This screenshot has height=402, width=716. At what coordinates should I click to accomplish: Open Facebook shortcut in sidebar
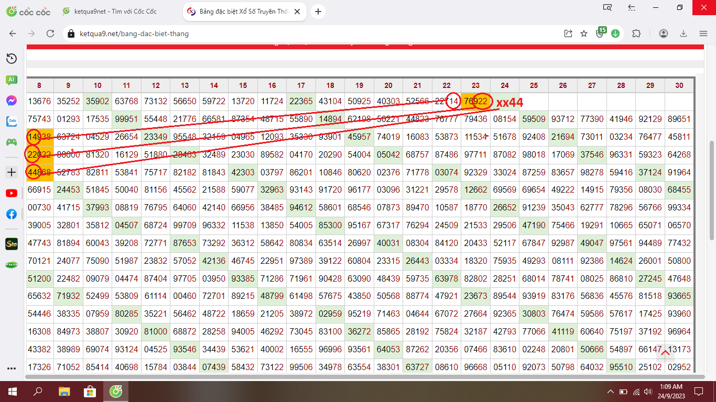coord(11,214)
